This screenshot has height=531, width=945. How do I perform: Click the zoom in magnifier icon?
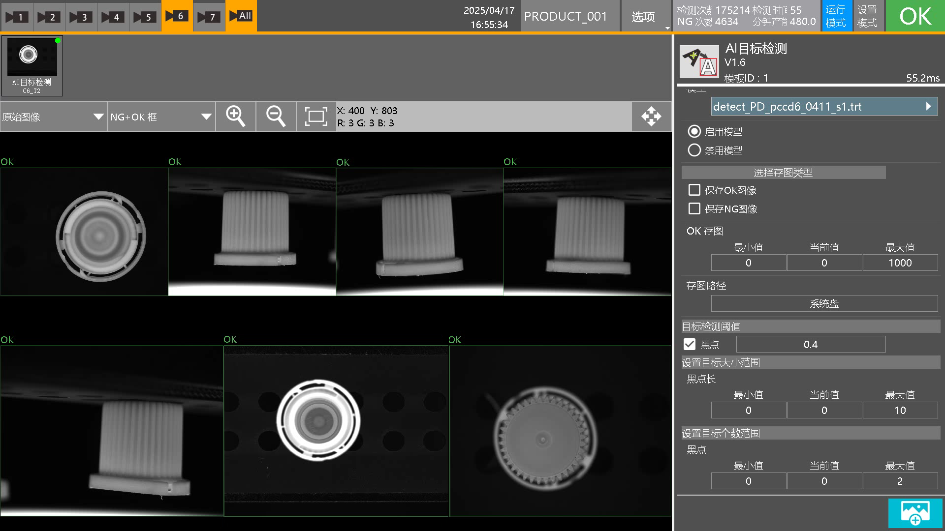click(x=235, y=117)
